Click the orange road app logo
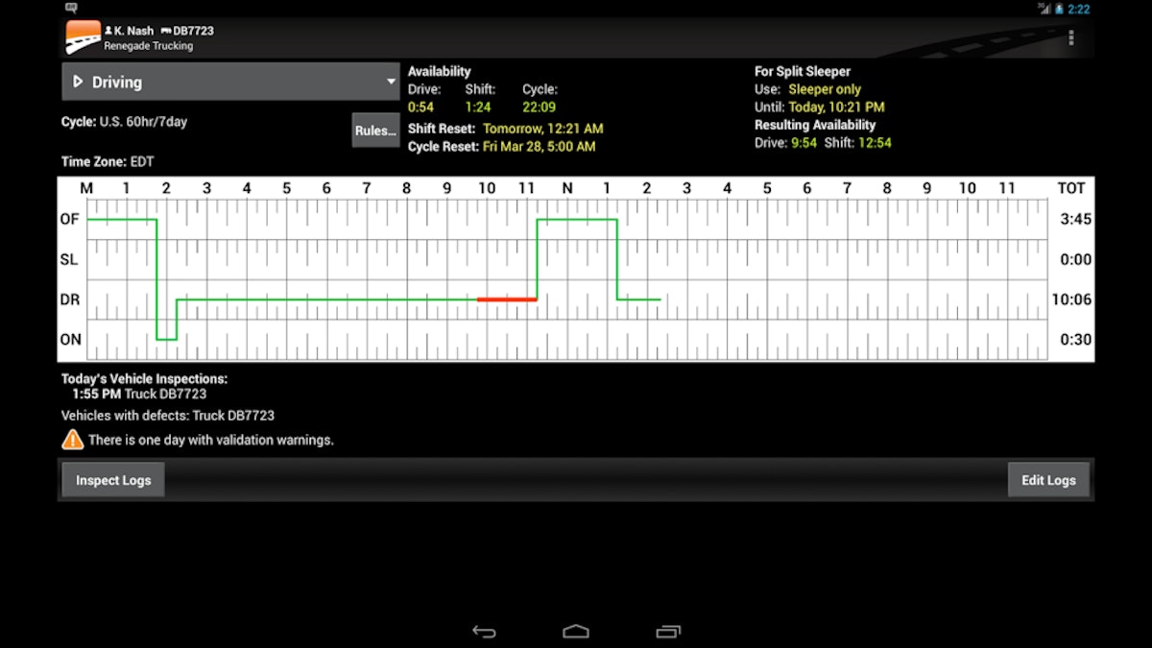1152x648 pixels. [84, 37]
